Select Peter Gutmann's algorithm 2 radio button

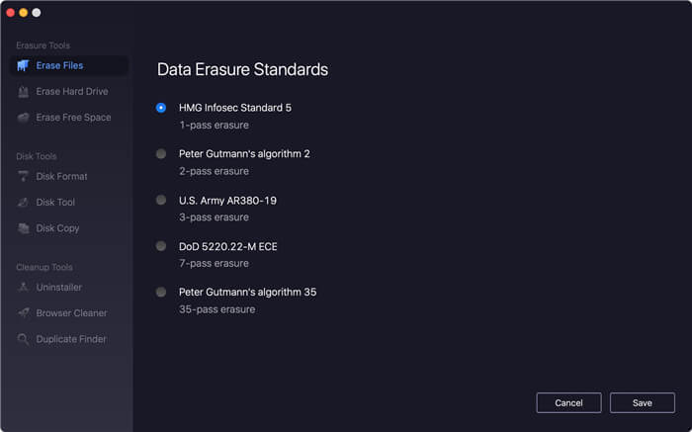click(161, 153)
